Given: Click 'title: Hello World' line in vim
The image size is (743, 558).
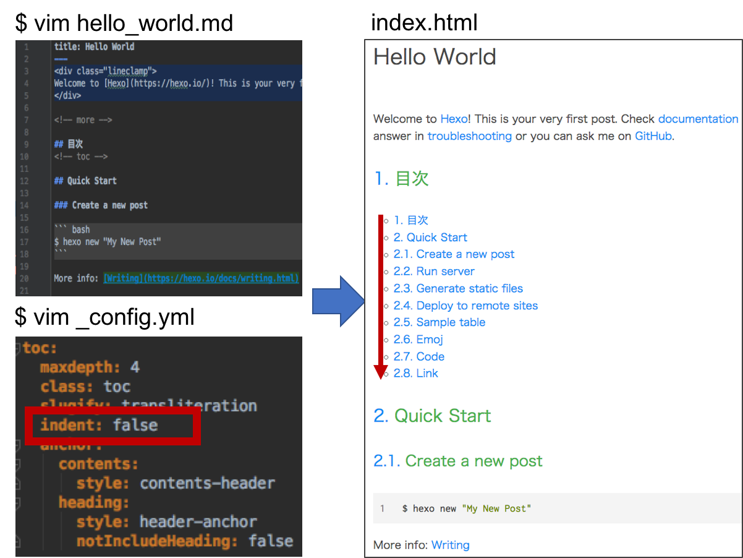Looking at the screenshot, I should tap(94, 46).
